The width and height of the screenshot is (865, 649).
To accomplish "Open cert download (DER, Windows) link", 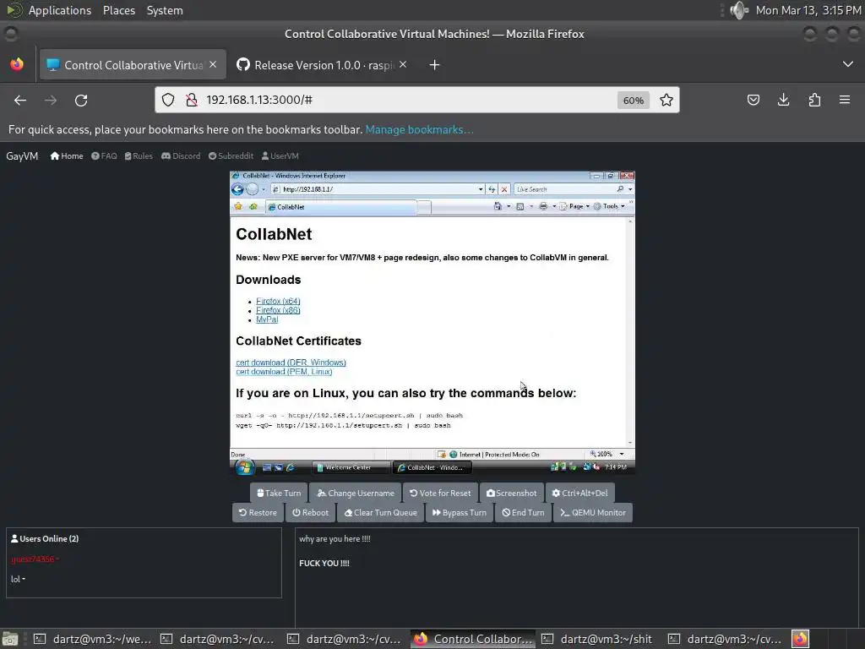I will point(291,363).
